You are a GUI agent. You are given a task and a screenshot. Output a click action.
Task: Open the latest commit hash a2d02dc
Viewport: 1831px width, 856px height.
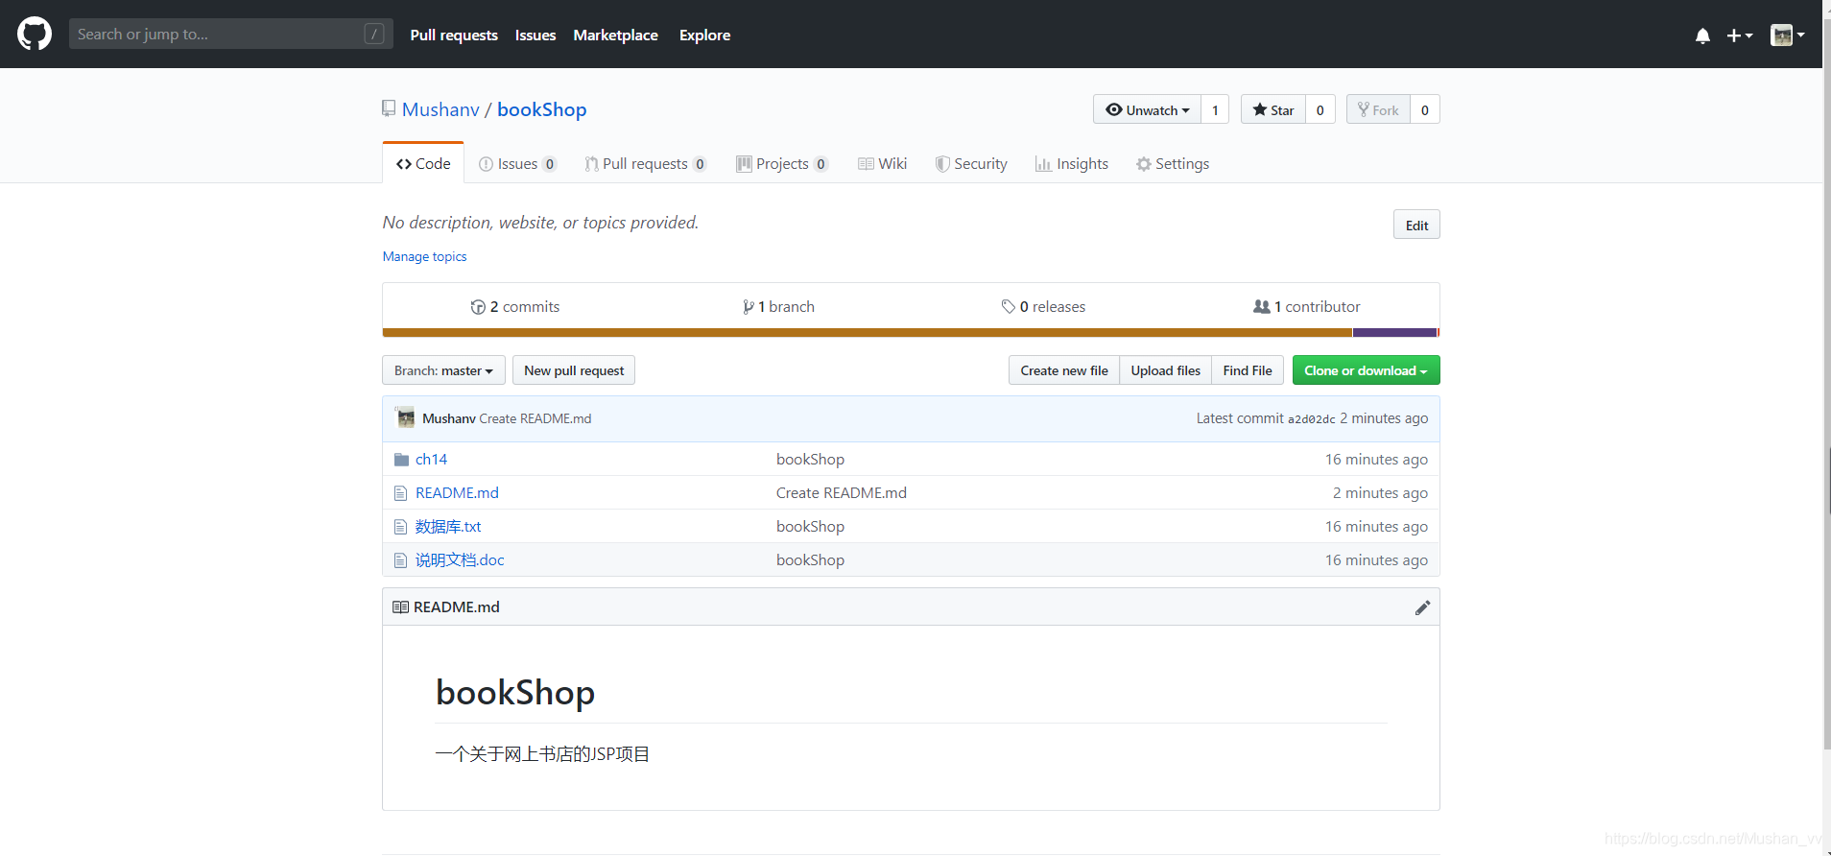pos(1312,419)
